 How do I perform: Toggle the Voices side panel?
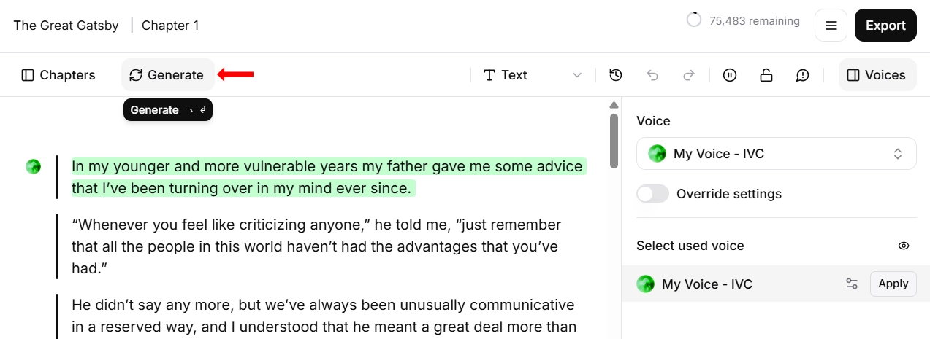click(877, 75)
